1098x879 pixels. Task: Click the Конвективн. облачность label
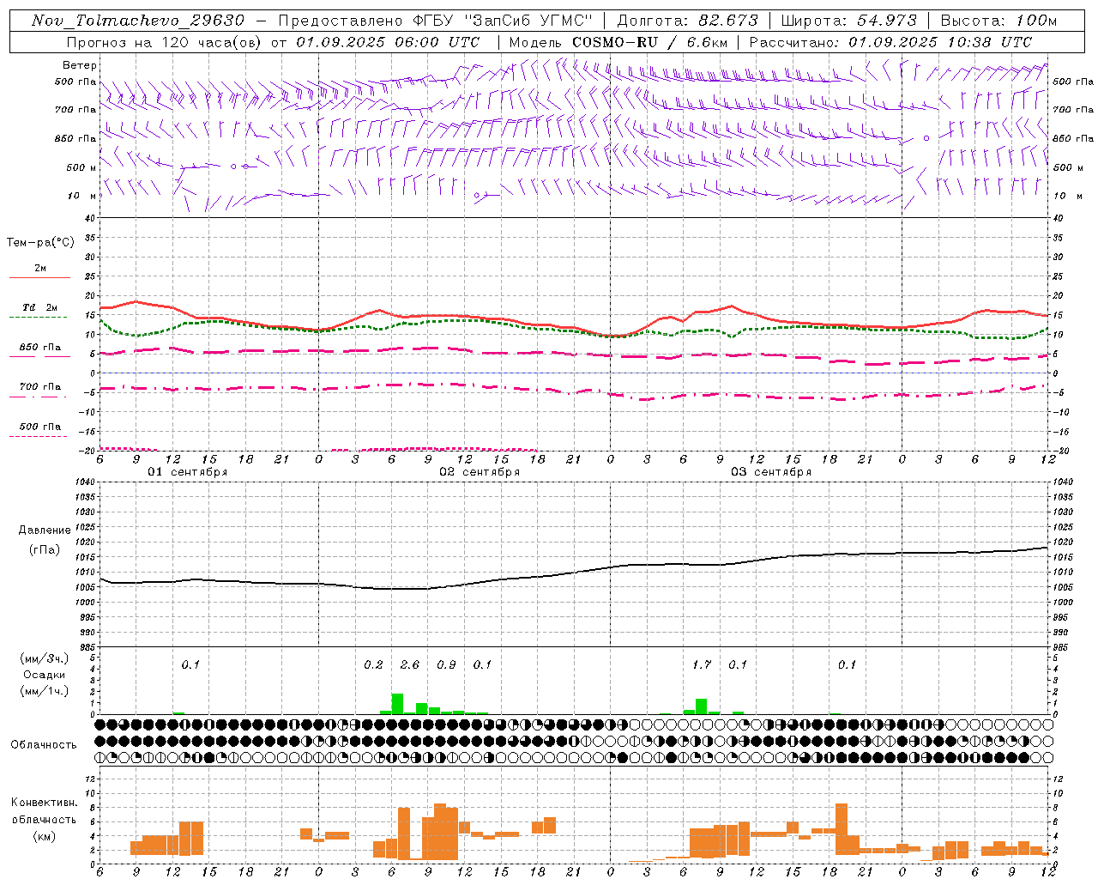click(x=44, y=811)
